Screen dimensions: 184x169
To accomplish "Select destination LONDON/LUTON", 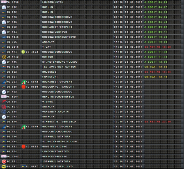I will click(53, 2).
